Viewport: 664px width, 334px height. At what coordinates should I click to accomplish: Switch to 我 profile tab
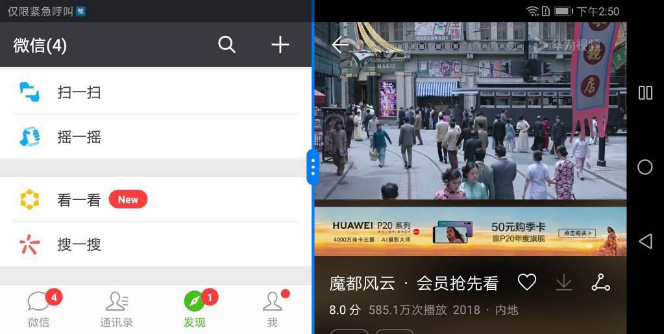273,309
